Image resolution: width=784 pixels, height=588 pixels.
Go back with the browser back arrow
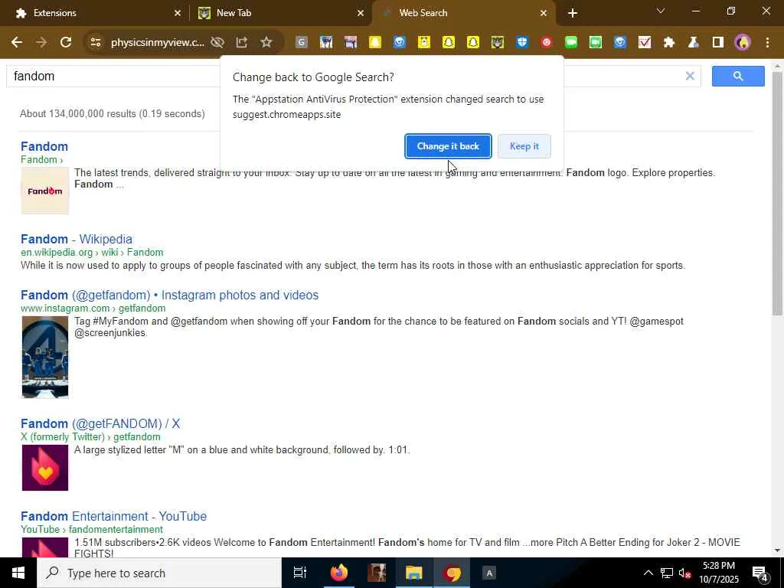pos(17,43)
